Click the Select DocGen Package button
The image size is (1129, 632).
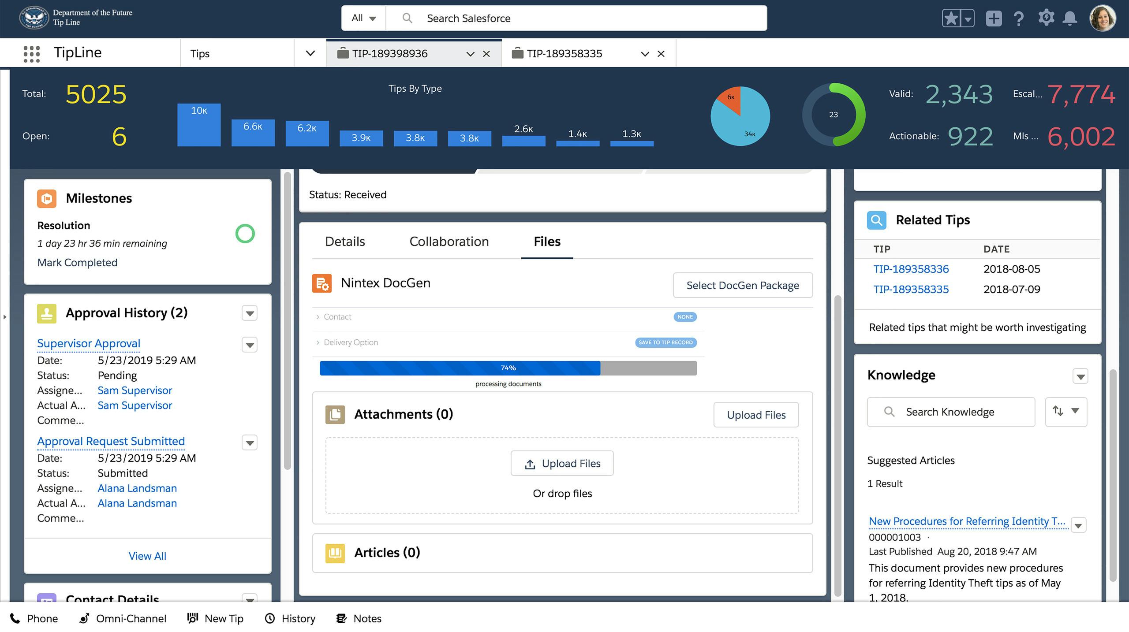(x=743, y=285)
